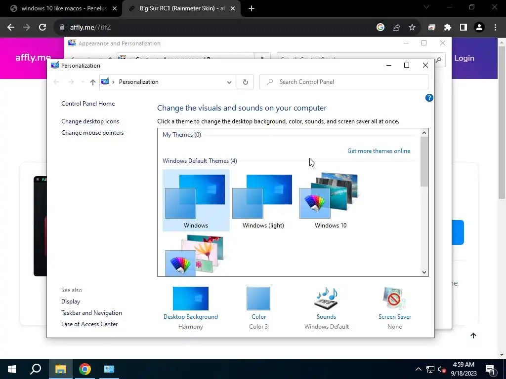Bookmark this page with the star icon
The width and height of the screenshot is (506, 379).
[412, 28]
